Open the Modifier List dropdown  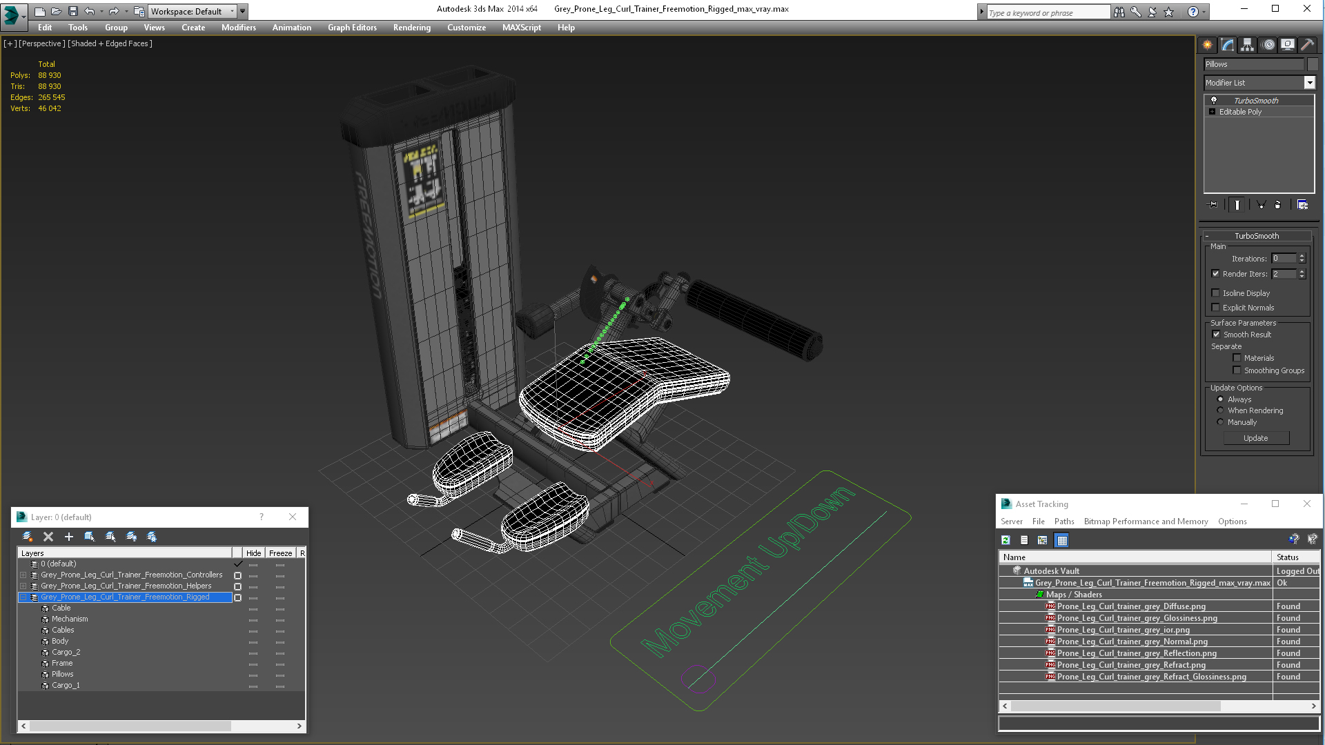point(1309,83)
